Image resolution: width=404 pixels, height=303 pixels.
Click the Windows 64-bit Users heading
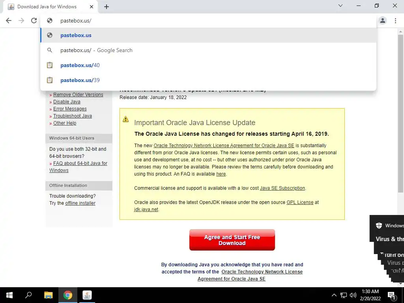(x=72, y=138)
